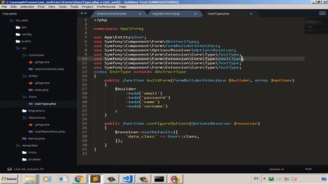Click Line 10, Column 57 status text
This screenshot has width=328, height=184.
click(29, 169)
